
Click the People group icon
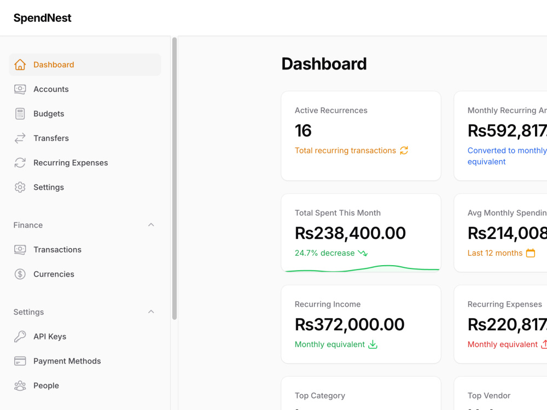point(20,385)
